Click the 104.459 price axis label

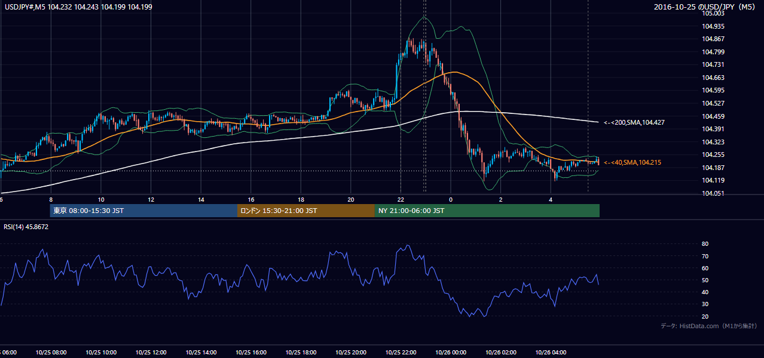point(714,116)
